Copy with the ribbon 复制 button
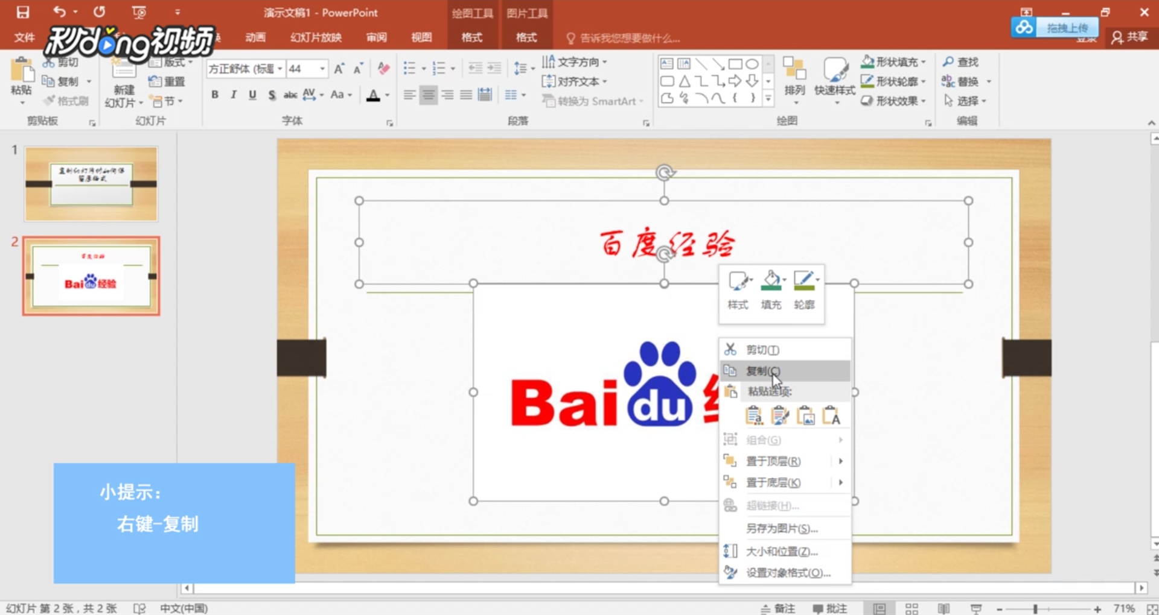The image size is (1159, 615). pos(60,81)
